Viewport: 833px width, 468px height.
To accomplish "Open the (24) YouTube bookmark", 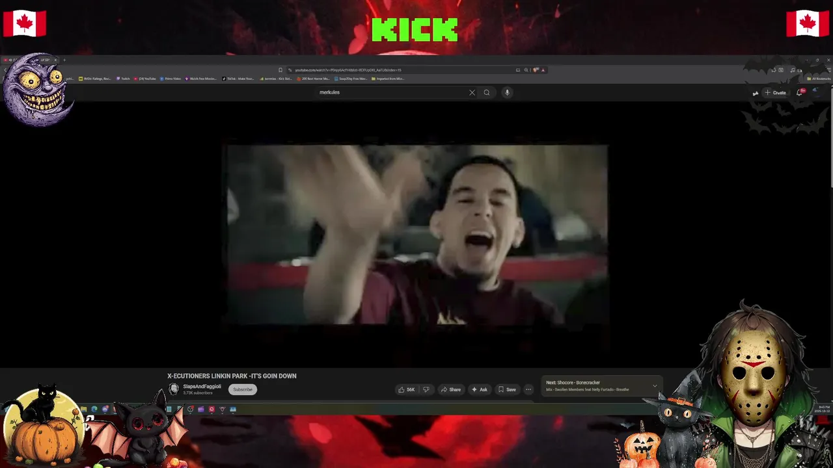I will pos(144,79).
